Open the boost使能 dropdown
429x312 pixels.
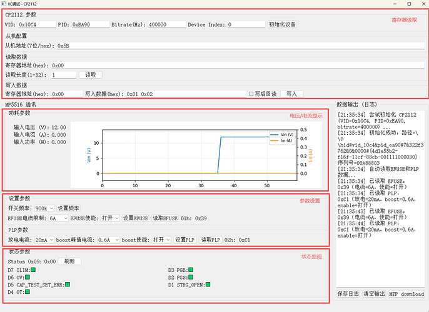click(x=161, y=240)
